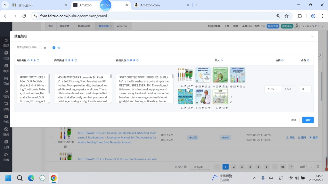The height and width of the screenshot is (184, 328).
Task: Open 跟卖 in the left sidebar
Action: pos(6,68)
